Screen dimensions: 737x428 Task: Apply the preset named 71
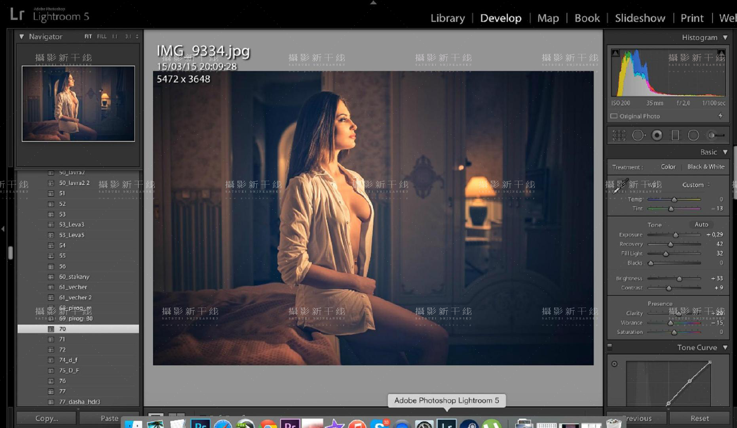78,339
